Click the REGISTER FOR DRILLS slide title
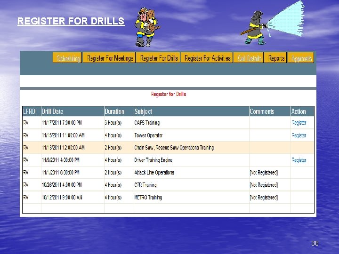Image resolution: width=339 pixels, height=254 pixels. [71, 21]
